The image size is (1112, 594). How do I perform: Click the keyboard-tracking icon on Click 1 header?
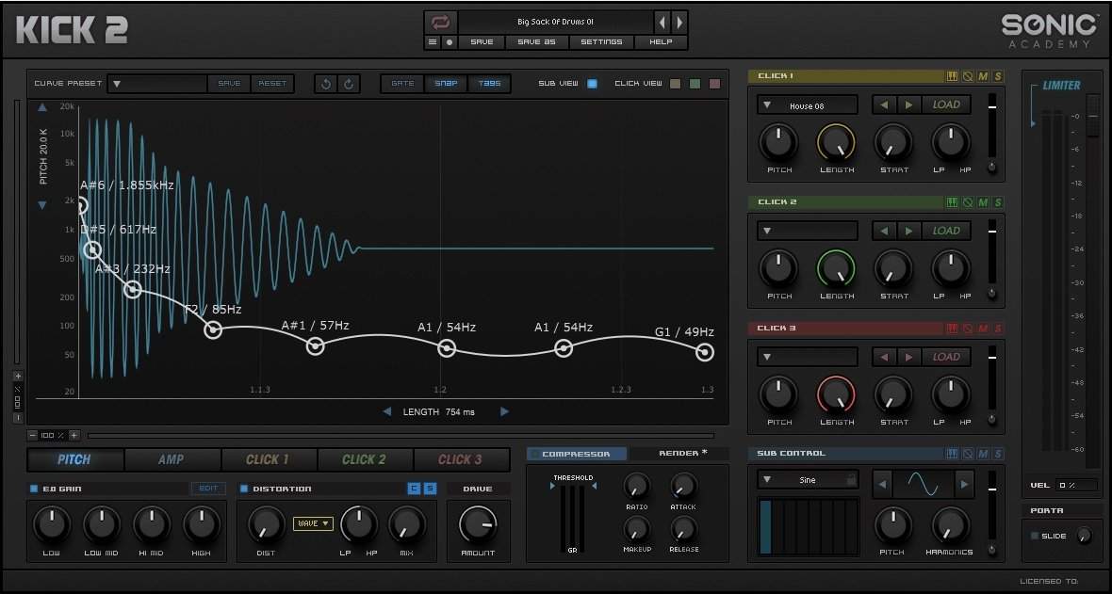953,76
